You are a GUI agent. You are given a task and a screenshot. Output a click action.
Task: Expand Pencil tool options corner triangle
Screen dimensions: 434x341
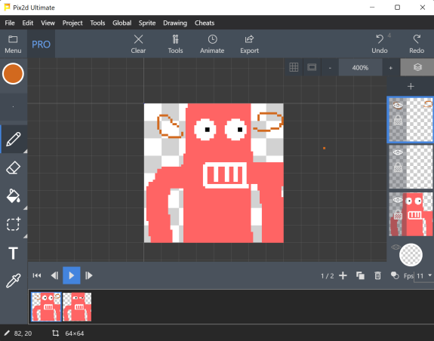25,151
